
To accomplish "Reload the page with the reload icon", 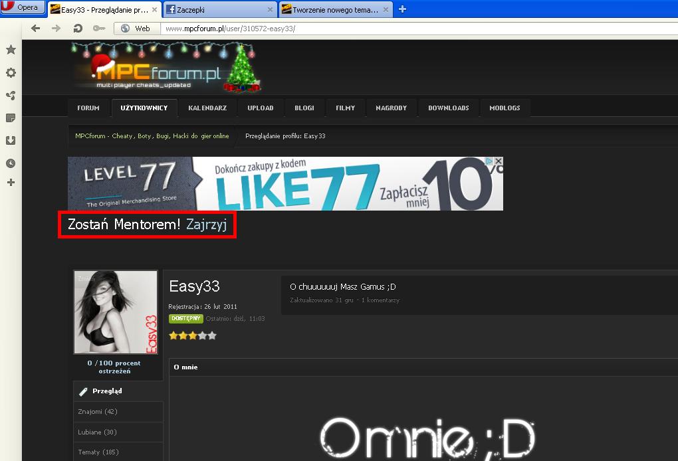I will tap(78, 29).
